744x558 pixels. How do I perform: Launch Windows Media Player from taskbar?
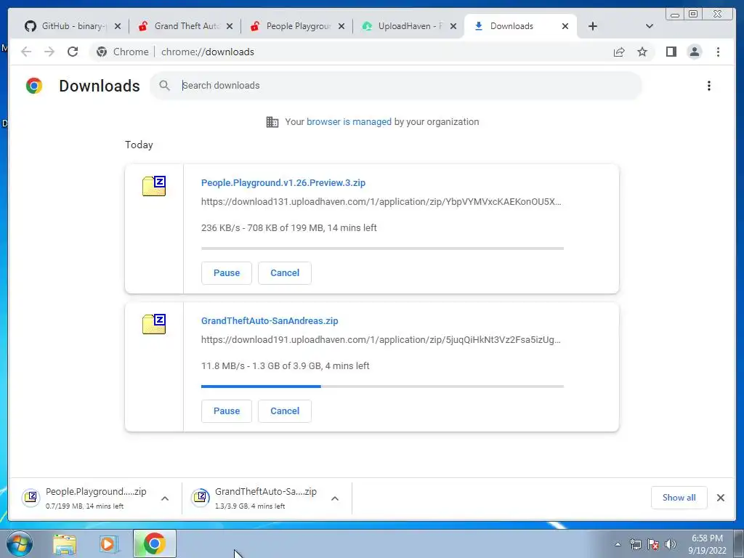pyautogui.click(x=109, y=544)
